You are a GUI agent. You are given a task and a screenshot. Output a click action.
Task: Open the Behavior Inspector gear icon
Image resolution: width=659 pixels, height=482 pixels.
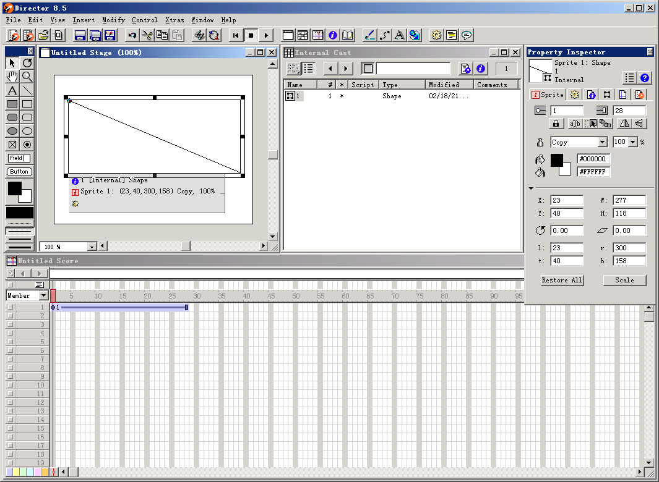[x=436, y=35]
